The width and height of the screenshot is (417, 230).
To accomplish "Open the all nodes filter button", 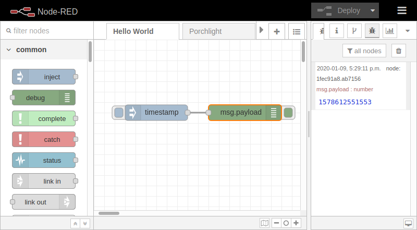I will click(x=364, y=51).
